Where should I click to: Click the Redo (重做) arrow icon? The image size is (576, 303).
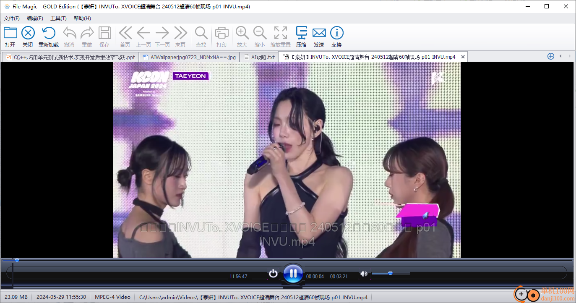87,33
